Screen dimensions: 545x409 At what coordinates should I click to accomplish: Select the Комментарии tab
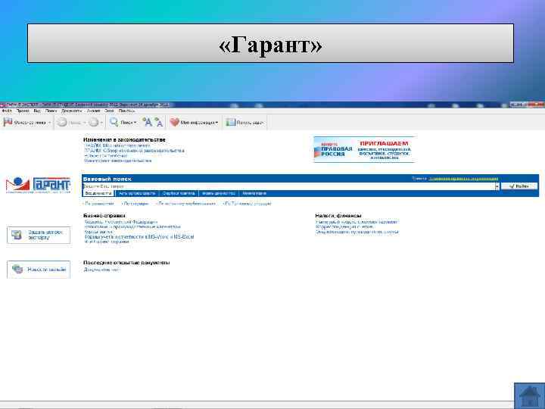[x=254, y=193]
